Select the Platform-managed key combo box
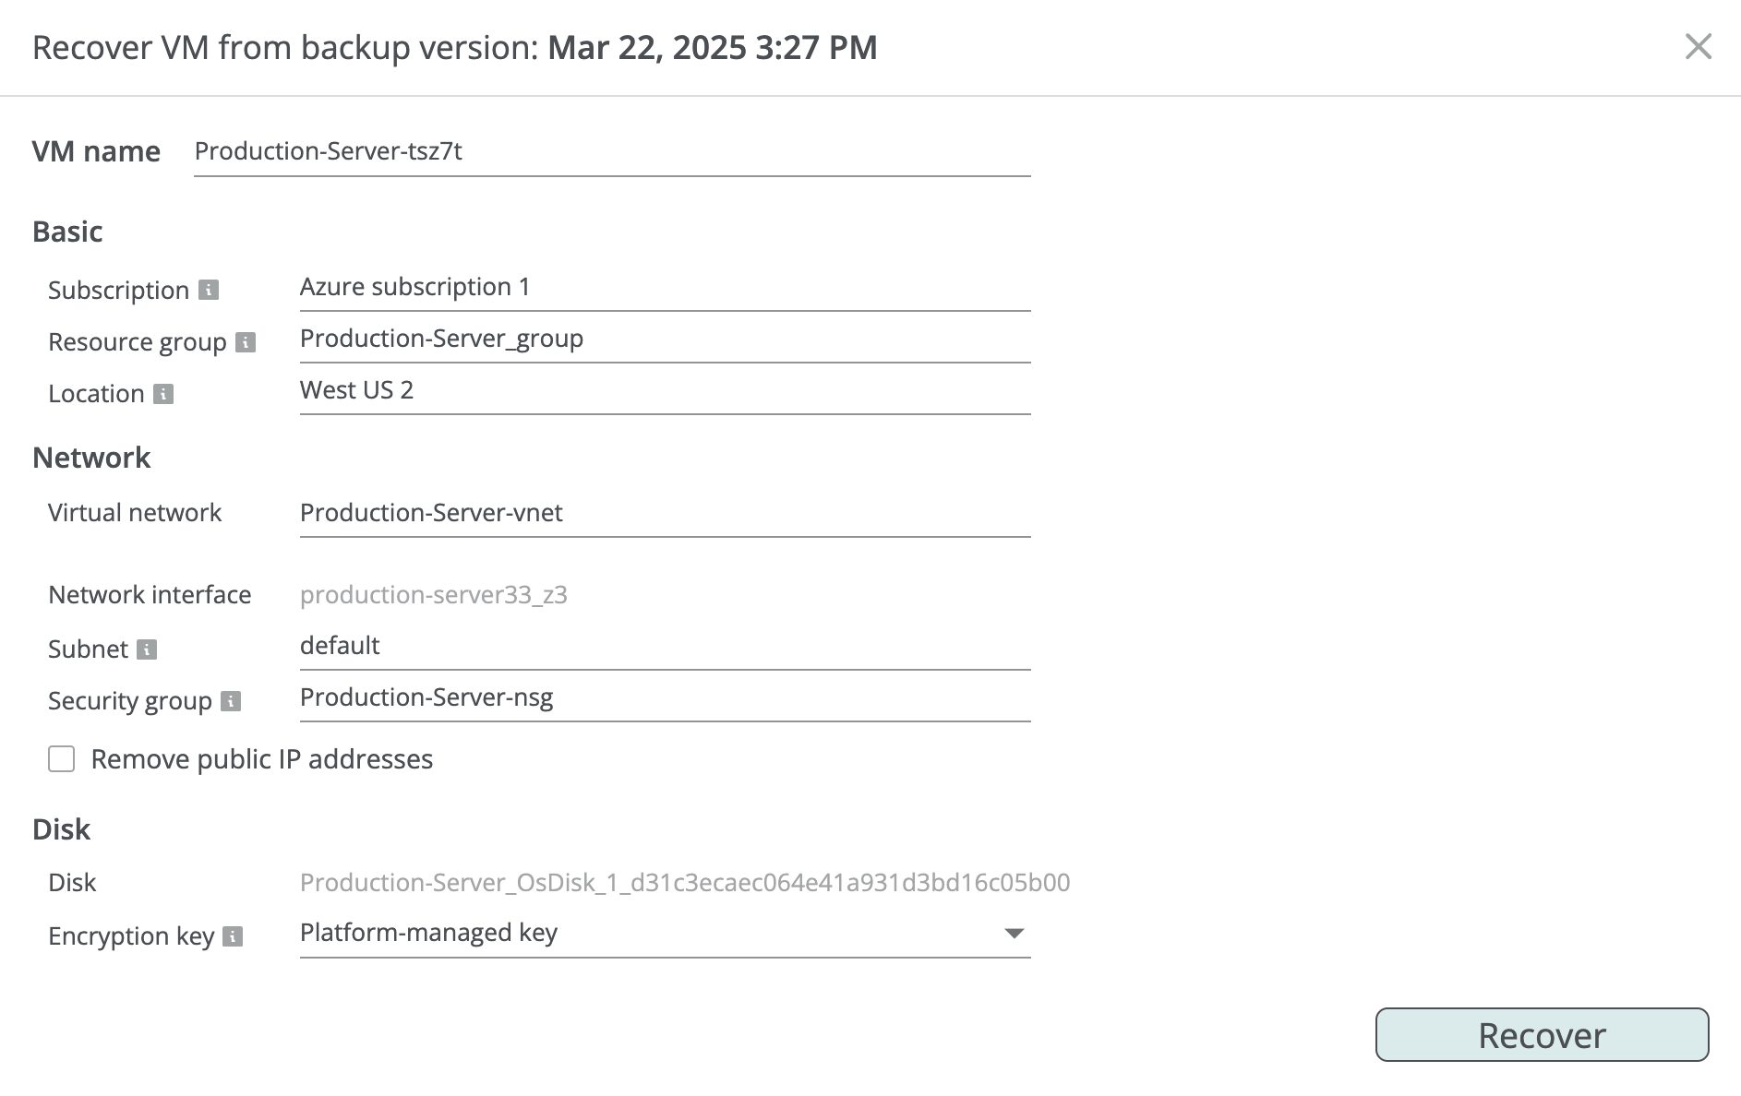 pos(665,934)
